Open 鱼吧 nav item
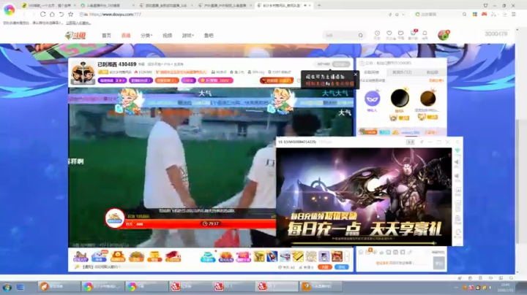527x295 pixels. point(209,35)
